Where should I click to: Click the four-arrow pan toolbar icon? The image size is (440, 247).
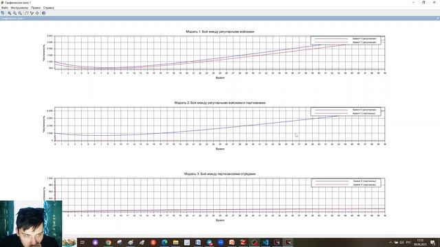coord(37,13)
